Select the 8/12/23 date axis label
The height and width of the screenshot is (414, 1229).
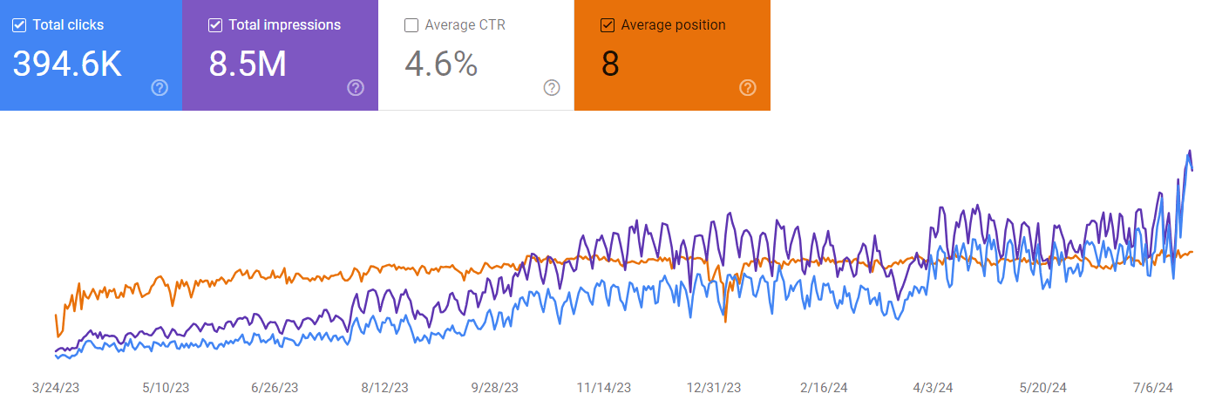[385, 387]
